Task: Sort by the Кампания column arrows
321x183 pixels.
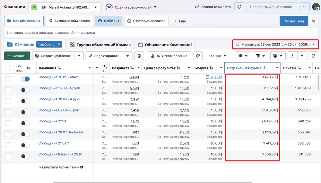Action: click(x=59, y=68)
